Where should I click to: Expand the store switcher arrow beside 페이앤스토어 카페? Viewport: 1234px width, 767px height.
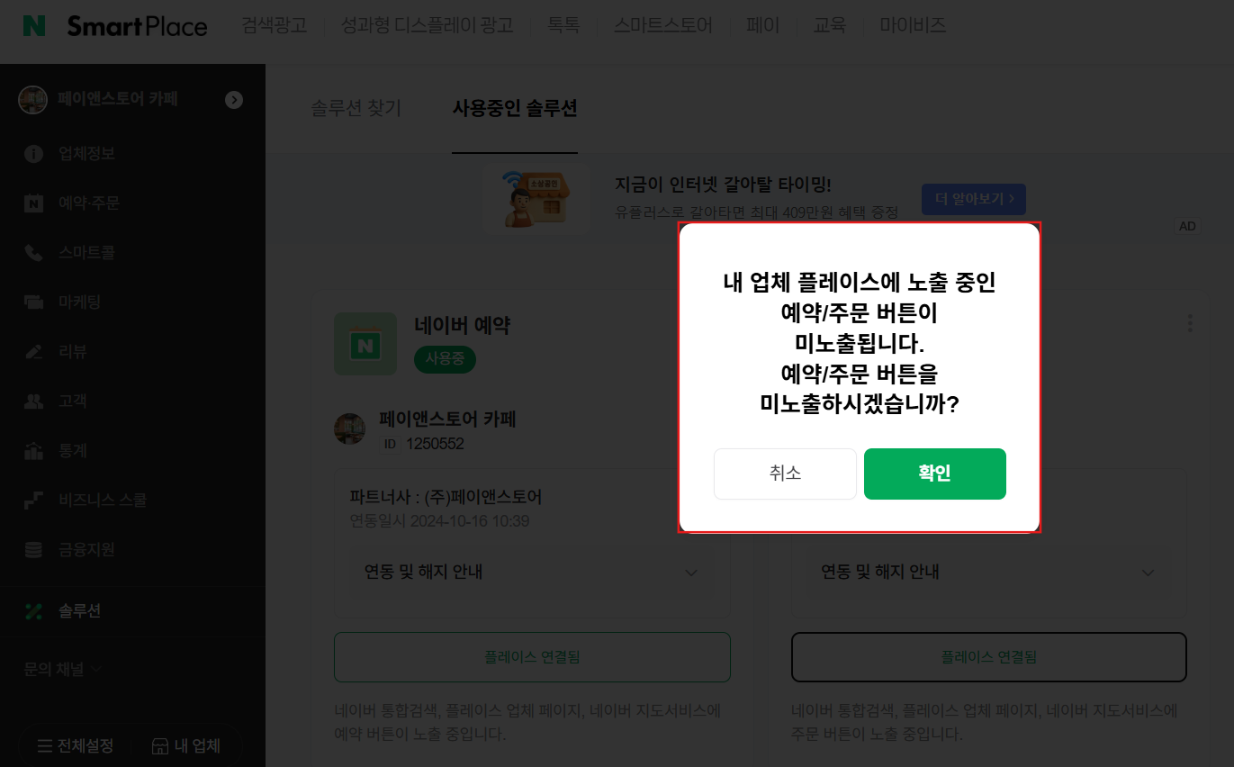(234, 100)
